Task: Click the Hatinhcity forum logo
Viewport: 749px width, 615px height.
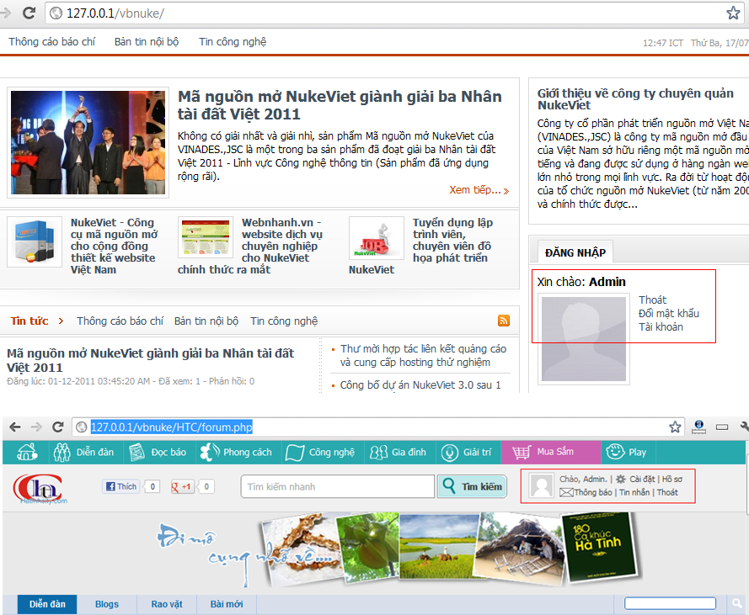Action: point(40,488)
